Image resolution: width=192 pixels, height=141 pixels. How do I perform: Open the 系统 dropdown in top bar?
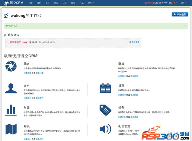tap(183, 3)
